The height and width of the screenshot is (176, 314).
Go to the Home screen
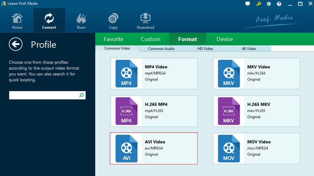[17, 21]
